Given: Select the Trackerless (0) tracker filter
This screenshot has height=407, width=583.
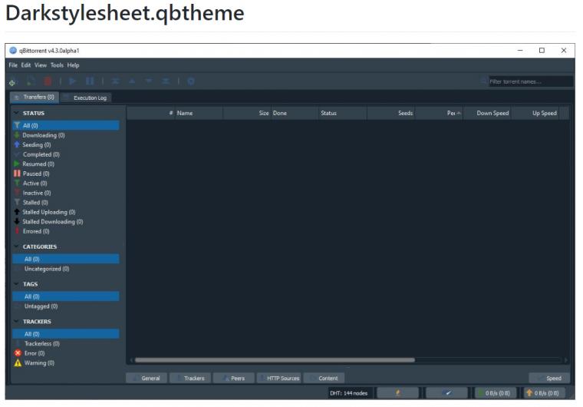Looking at the screenshot, I should pos(66,343).
